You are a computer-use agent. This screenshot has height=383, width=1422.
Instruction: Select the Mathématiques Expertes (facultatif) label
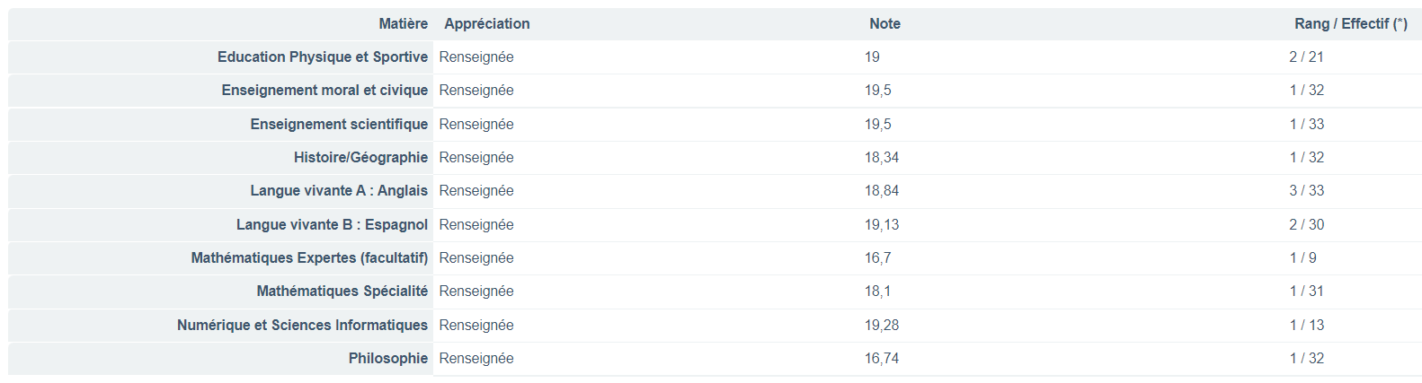pyautogui.click(x=309, y=258)
